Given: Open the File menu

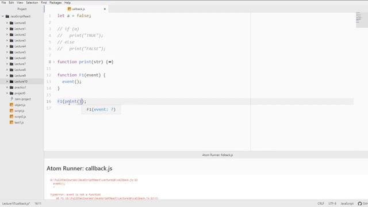Looking at the screenshot, I should coord(3,2).
